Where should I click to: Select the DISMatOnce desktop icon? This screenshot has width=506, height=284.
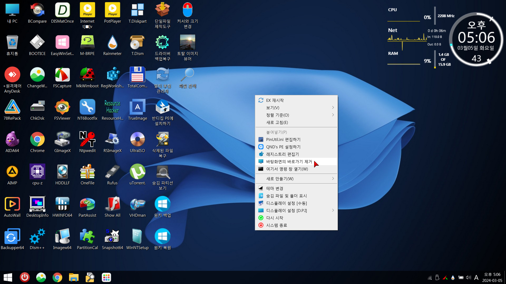coord(62,13)
